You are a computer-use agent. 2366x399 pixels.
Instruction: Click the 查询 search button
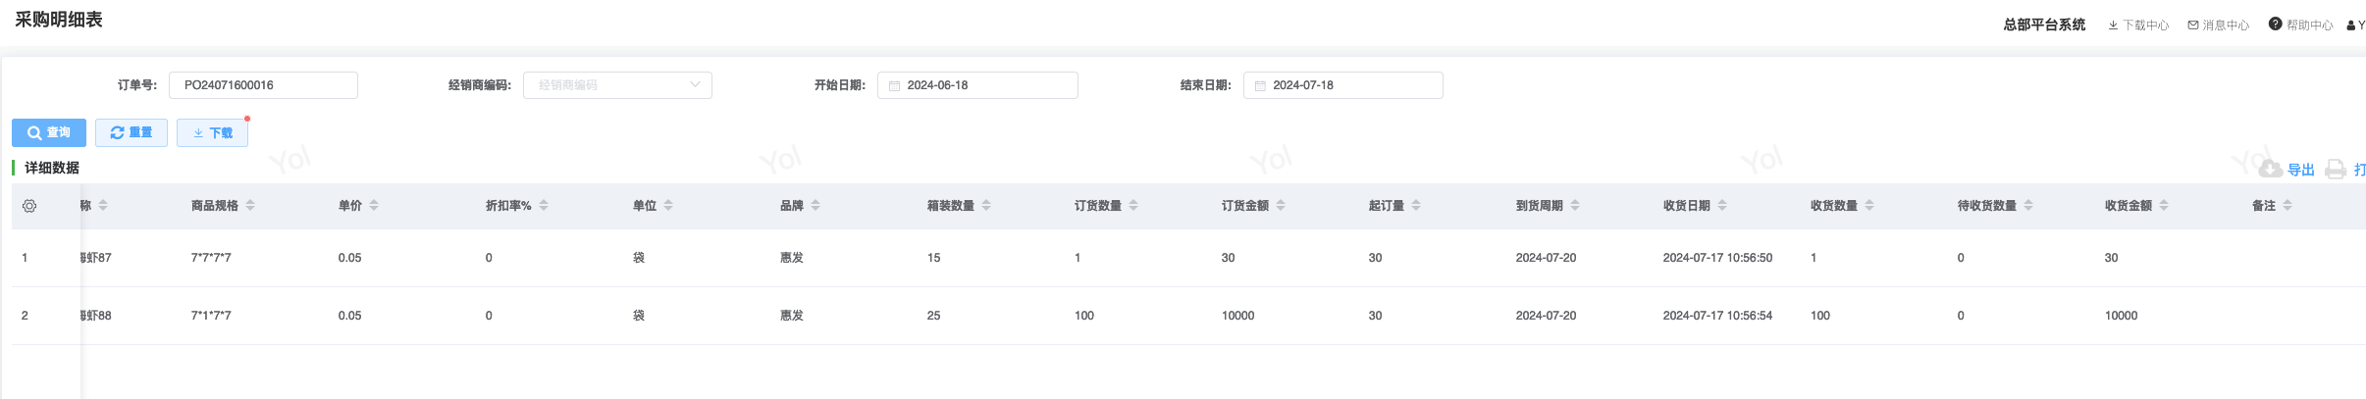tap(49, 132)
